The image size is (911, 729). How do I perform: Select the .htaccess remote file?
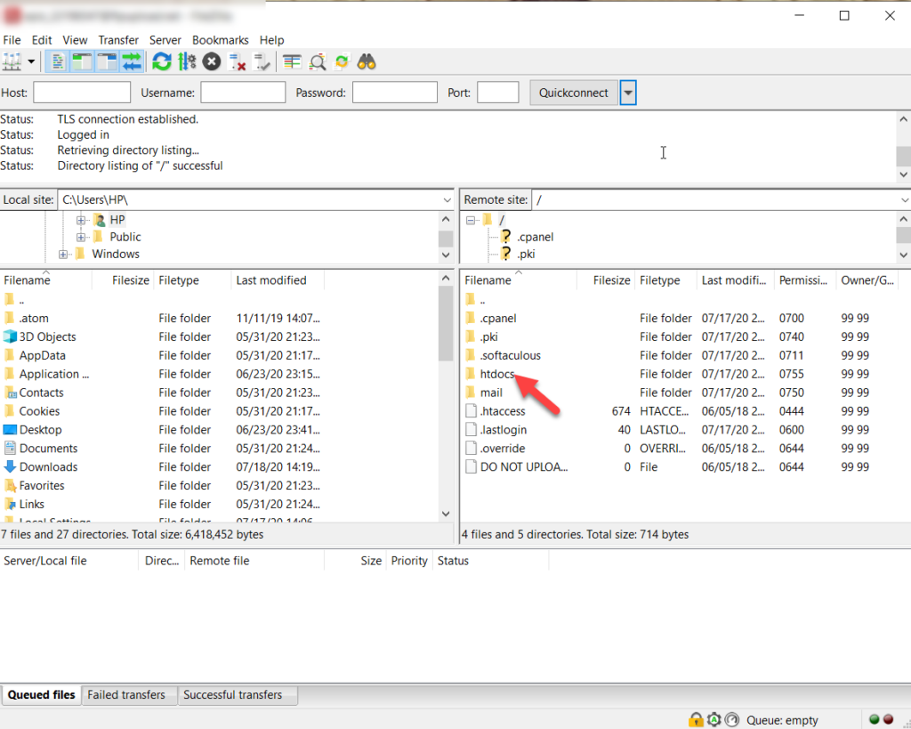pyautogui.click(x=503, y=411)
